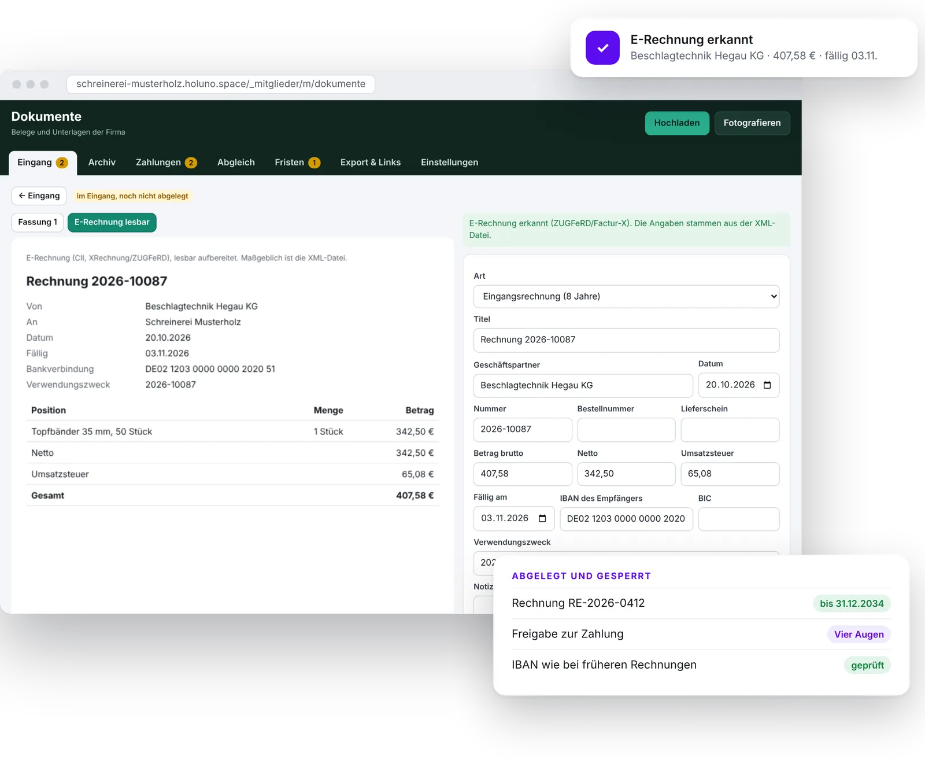
Task: Click the Eingang badge showing 2
Action: click(62, 163)
